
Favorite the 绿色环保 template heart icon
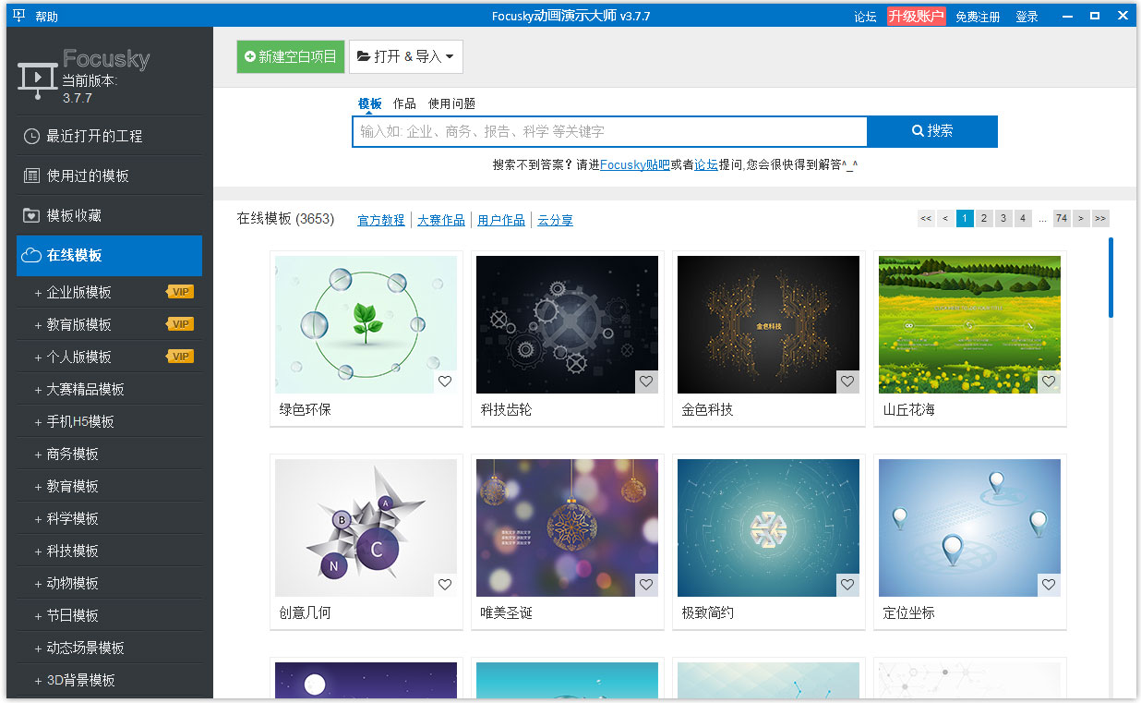(x=445, y=382)
